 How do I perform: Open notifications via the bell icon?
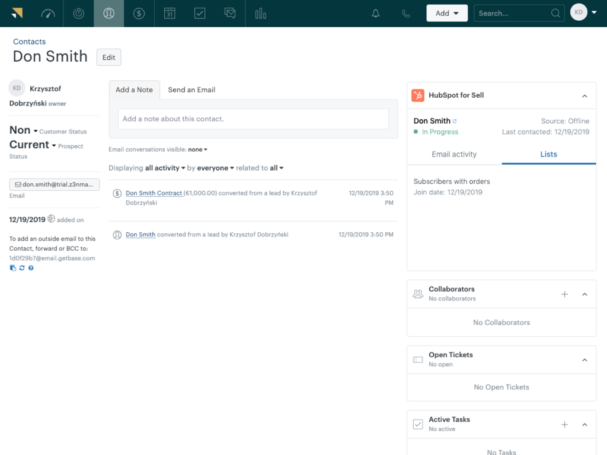click(376, 12)
